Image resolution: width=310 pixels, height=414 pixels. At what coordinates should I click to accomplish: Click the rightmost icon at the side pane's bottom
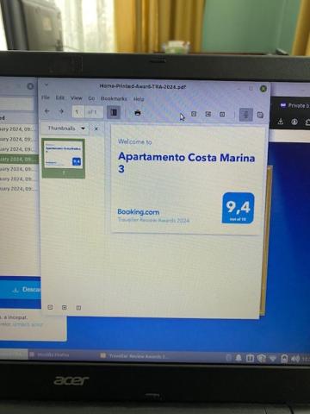[78, 308]
